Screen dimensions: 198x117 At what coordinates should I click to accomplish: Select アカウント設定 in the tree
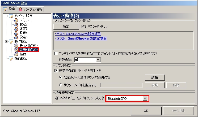point(23,16)
